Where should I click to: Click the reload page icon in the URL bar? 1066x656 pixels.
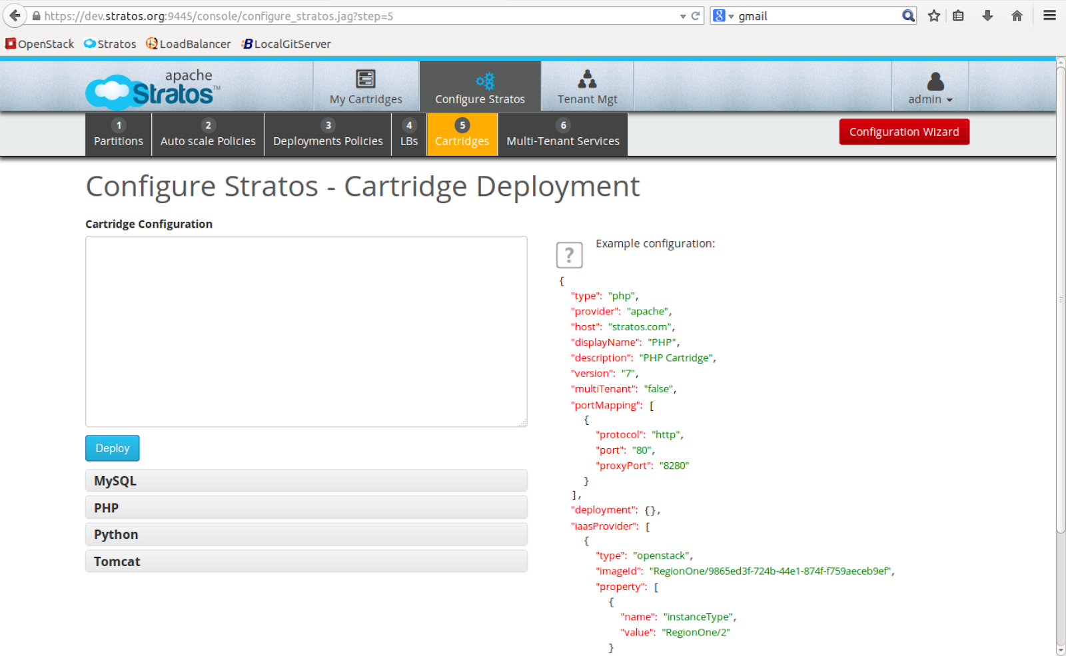tap(696, 16)
